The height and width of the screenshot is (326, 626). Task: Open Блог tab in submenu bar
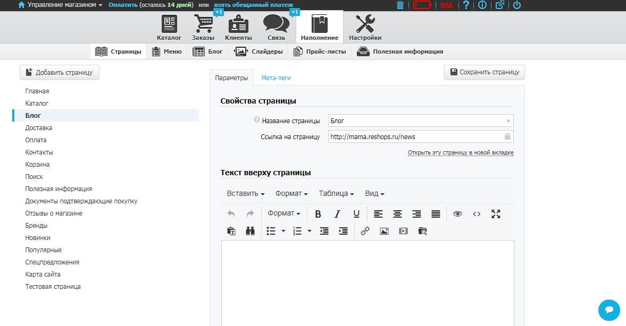tap(207, 52)
